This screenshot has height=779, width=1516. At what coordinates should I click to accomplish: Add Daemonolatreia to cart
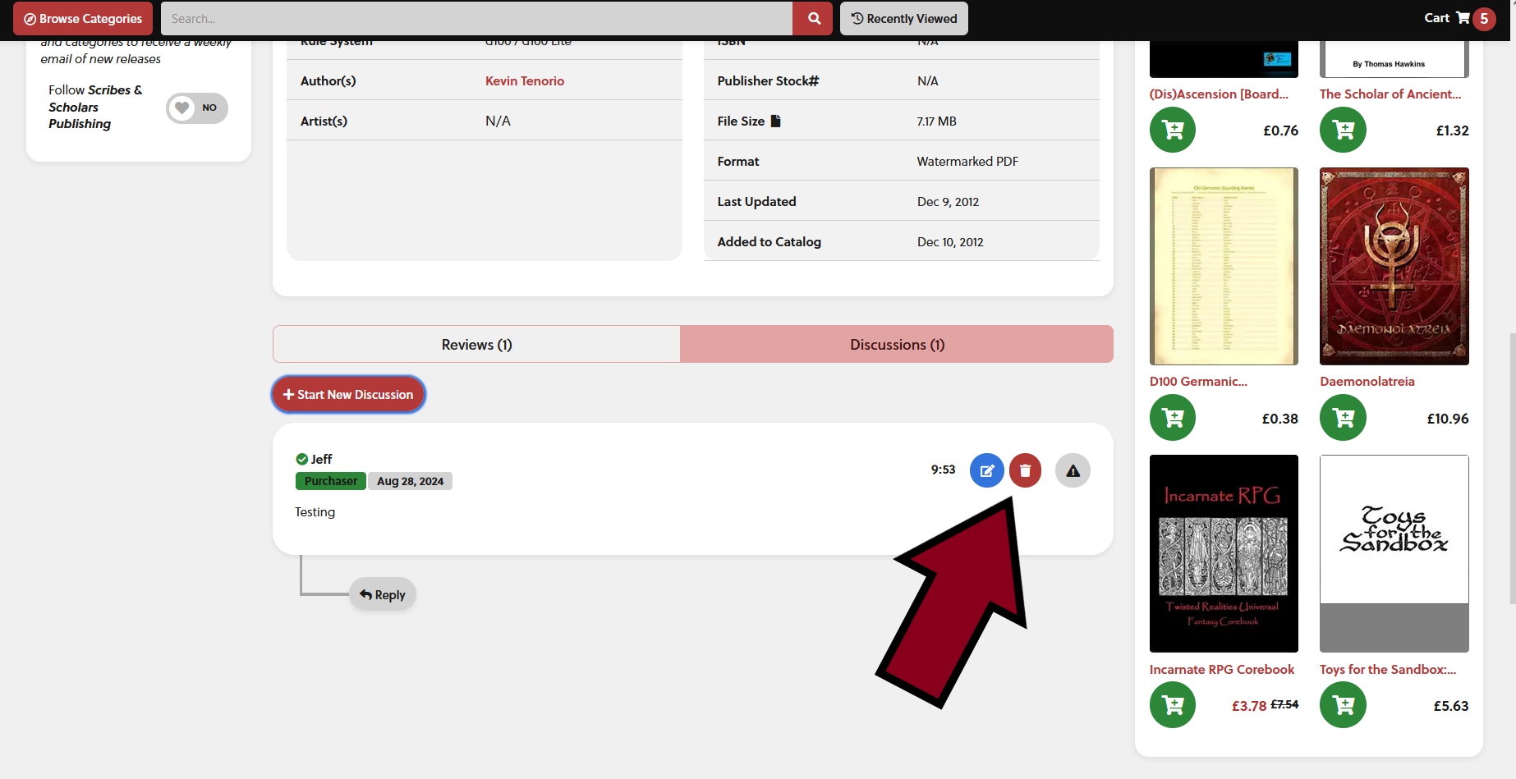point(1343,418)
